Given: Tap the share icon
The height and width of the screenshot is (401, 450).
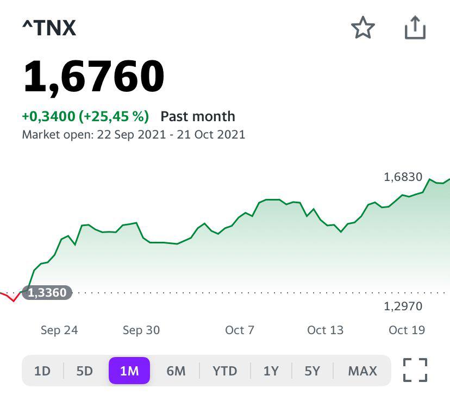Looking at the screenshot, I should coord(415,28).
